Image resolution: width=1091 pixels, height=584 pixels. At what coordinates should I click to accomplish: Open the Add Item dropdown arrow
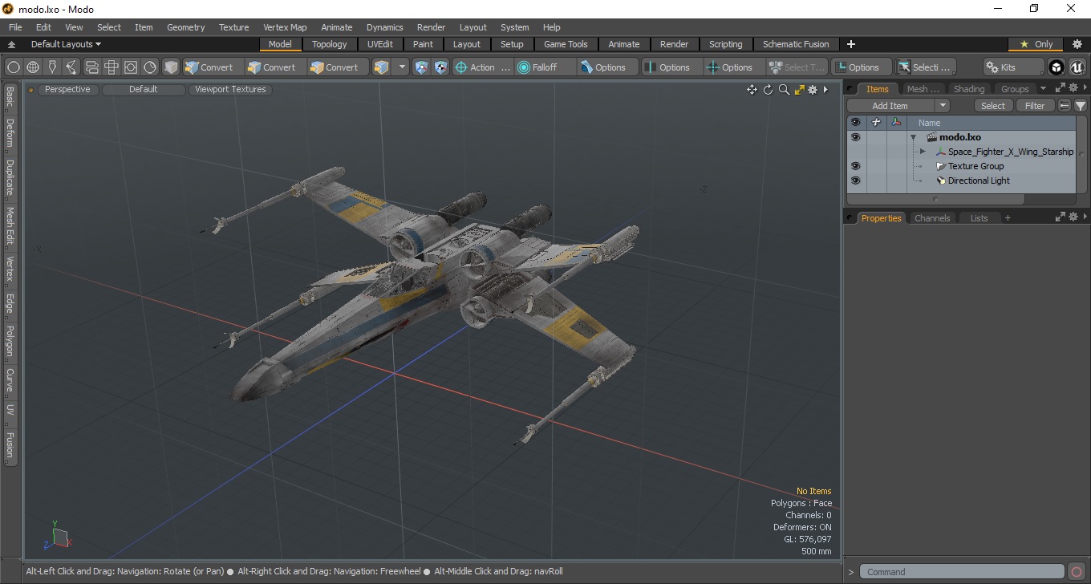(x=943, y=106)
